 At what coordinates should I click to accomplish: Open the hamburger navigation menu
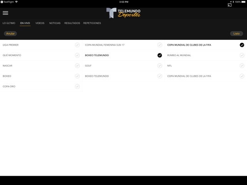coord(5,13)
